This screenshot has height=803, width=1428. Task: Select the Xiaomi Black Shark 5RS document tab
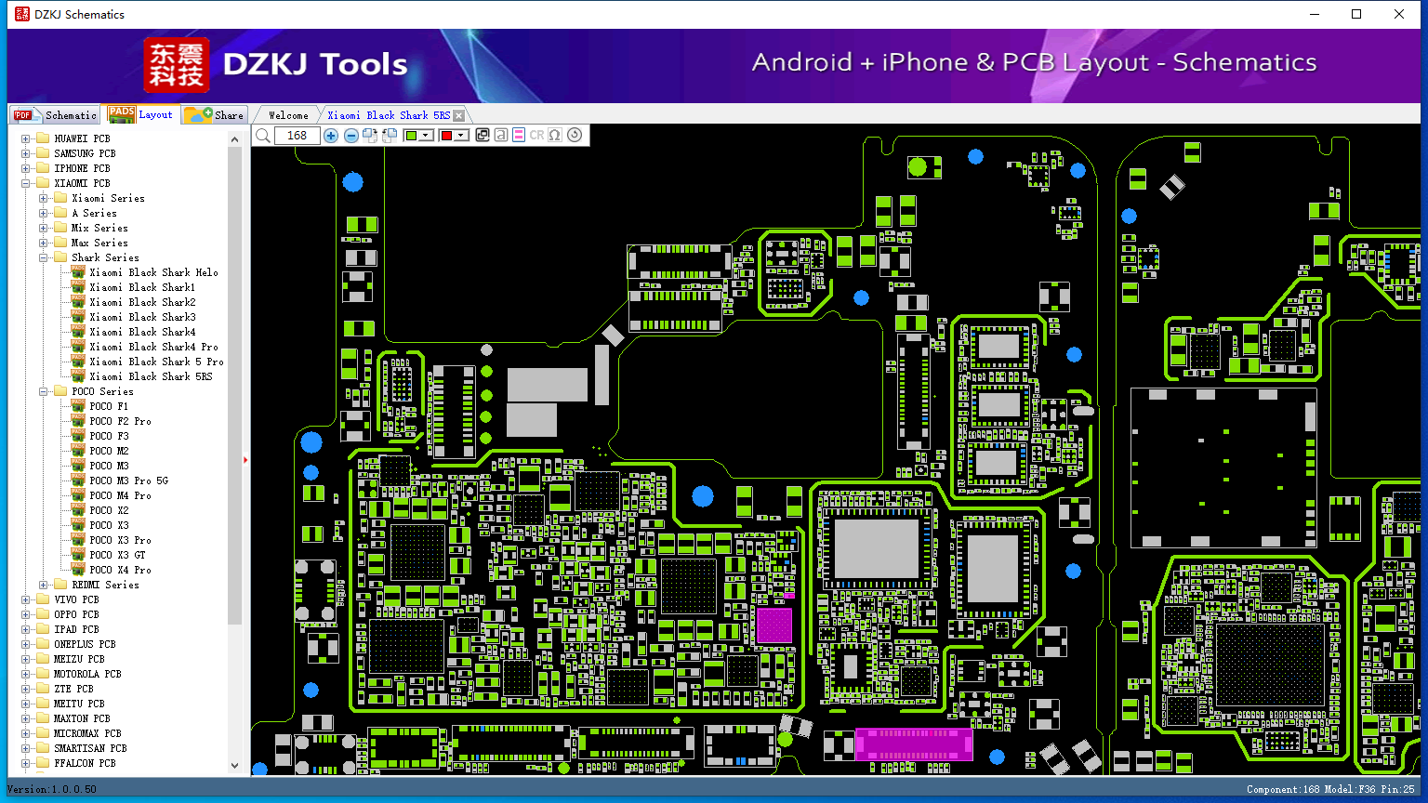(389, 115)
